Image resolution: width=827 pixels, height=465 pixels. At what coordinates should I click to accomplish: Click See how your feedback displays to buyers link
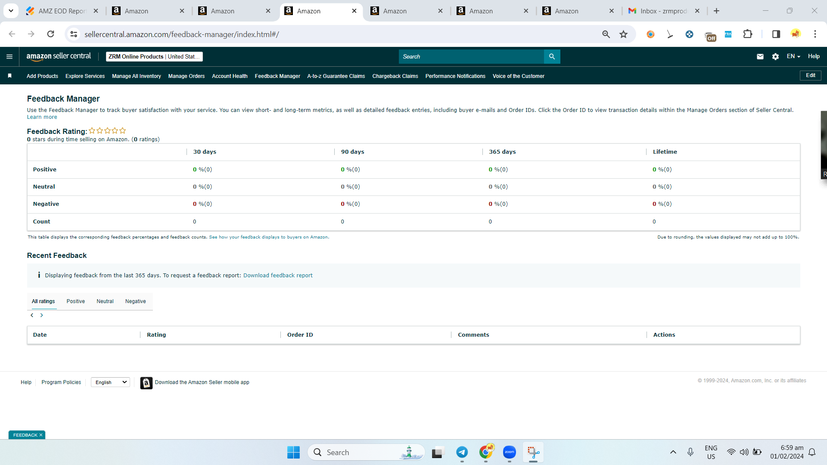click(x=268, y=237)
